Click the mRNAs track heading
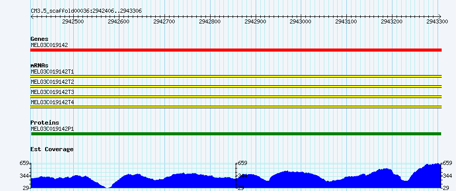 coord(39,65)
